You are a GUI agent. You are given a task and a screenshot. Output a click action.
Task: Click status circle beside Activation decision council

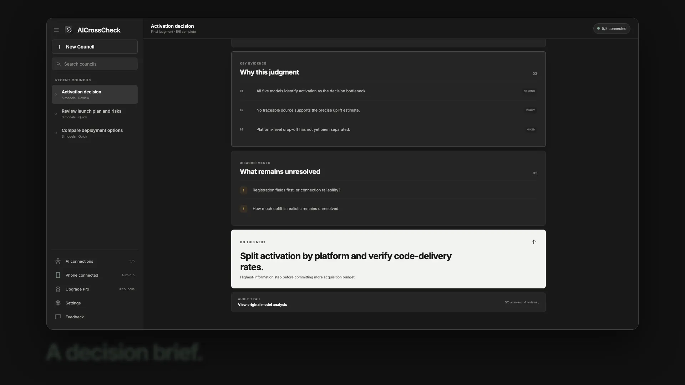click(56, 94)
